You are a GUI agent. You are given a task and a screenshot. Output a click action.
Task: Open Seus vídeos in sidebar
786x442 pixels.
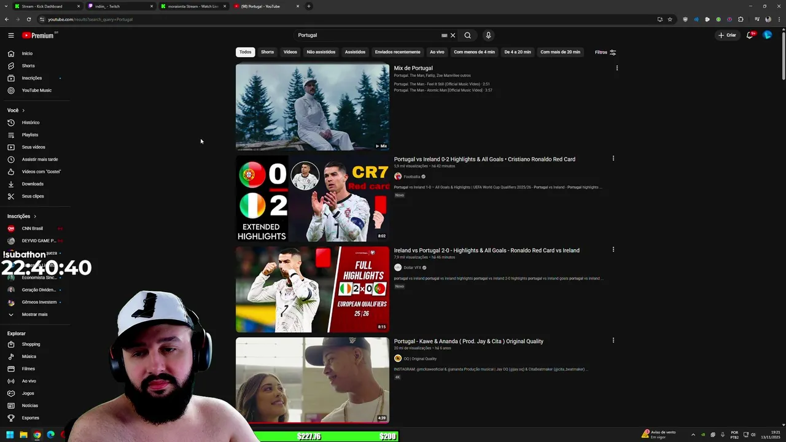coord(35,147)
